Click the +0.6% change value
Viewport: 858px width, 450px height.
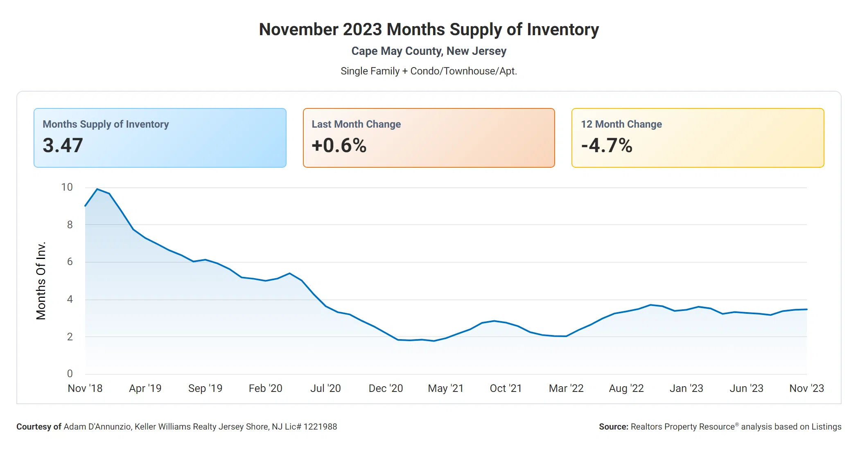click(339, 146)
